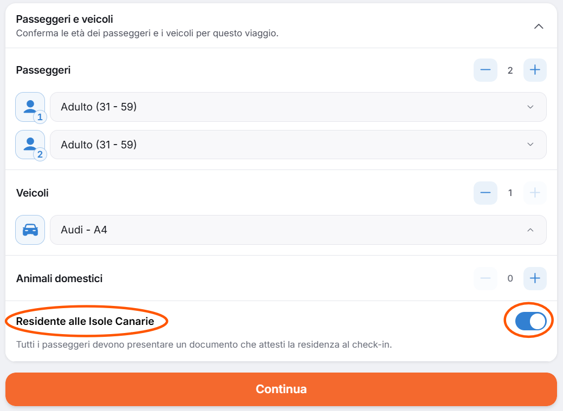The image size is (563, 411).
Task: Click the car icon next to Audi - A4
Action: pos(30,230)
